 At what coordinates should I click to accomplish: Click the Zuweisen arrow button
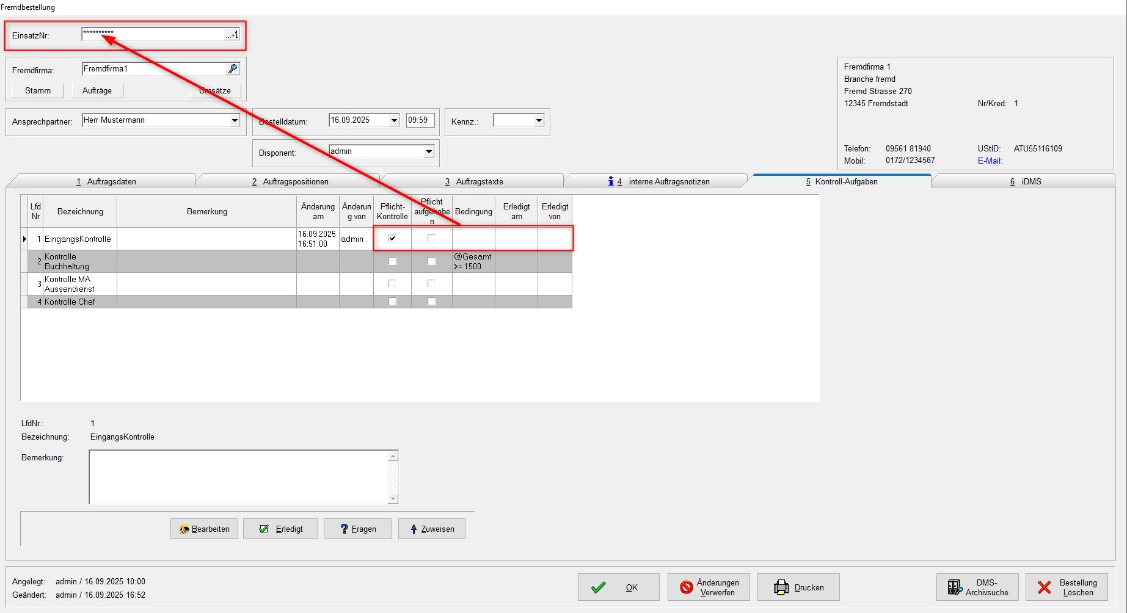pos(431,529)
